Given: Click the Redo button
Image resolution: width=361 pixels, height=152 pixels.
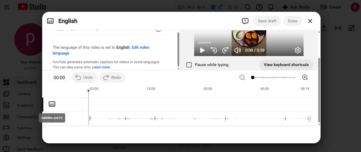Looking at the screenshot, I should pyautogui.click(x=112, y=77).
